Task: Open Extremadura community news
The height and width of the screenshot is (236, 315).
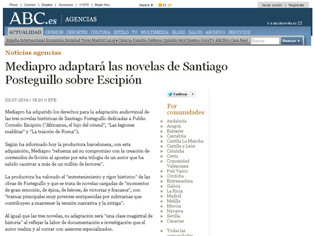Action: 180,181
